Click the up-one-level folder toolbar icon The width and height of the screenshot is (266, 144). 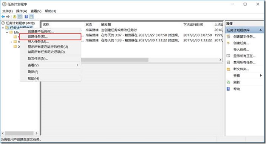click(15, 17)
